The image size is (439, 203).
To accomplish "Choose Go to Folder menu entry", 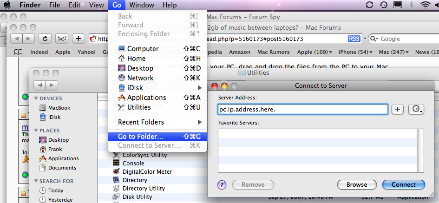I will pos(140,137).
